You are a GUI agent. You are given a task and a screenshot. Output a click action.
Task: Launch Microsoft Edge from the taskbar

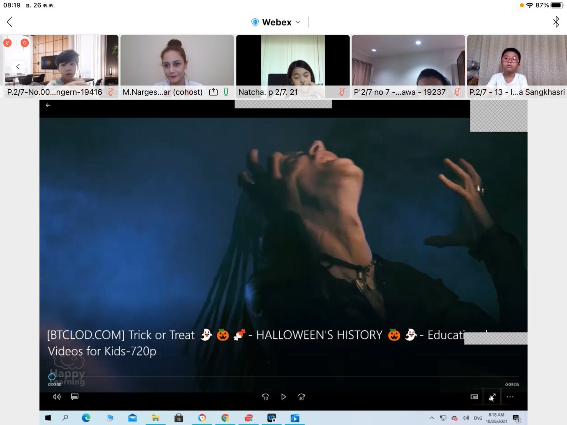[x=86, y=418]
